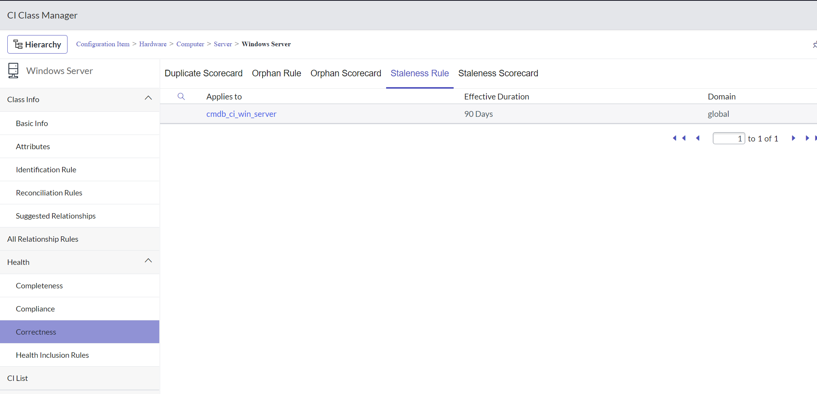Select the Staleness Rule tab

click(x=420, y=73)
